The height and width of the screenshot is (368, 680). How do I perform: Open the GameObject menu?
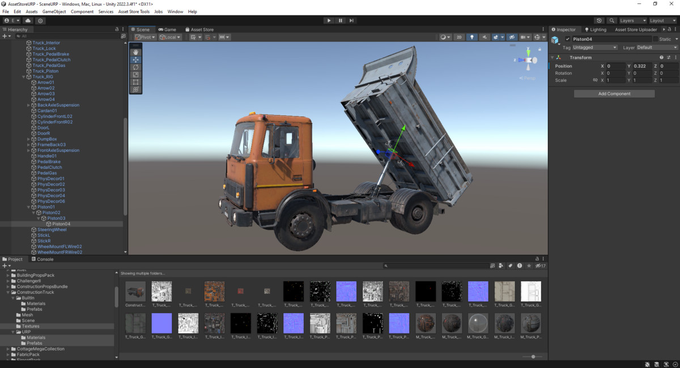(54, 11)
